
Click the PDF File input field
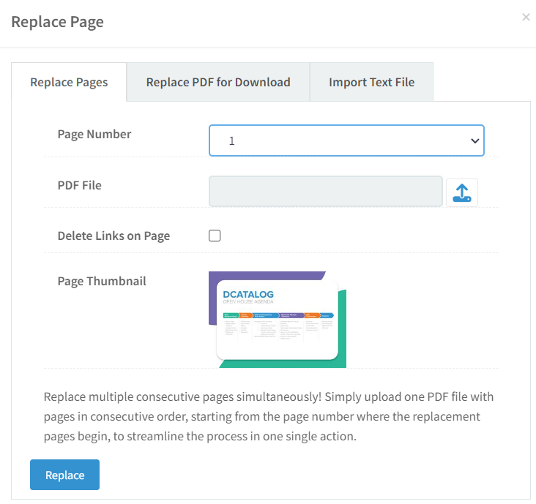(325, 192)
